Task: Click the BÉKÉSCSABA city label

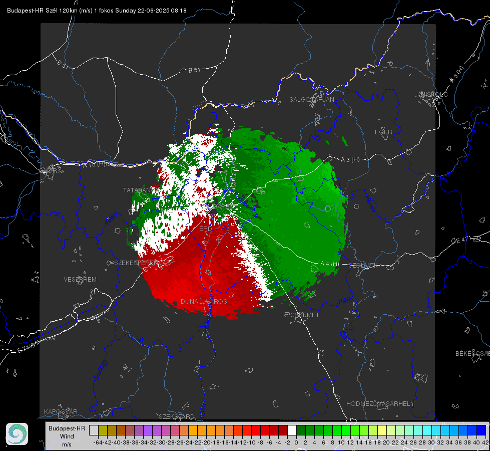Action: pos(472,353)
